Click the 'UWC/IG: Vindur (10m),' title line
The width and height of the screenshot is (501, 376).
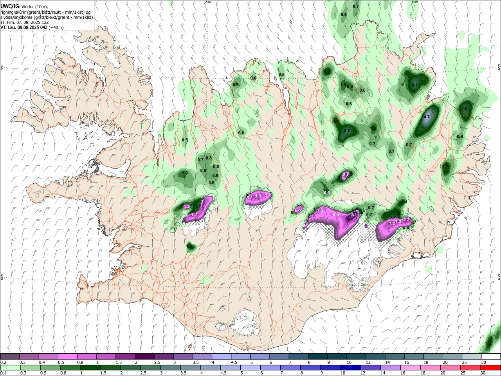(24, 7)
